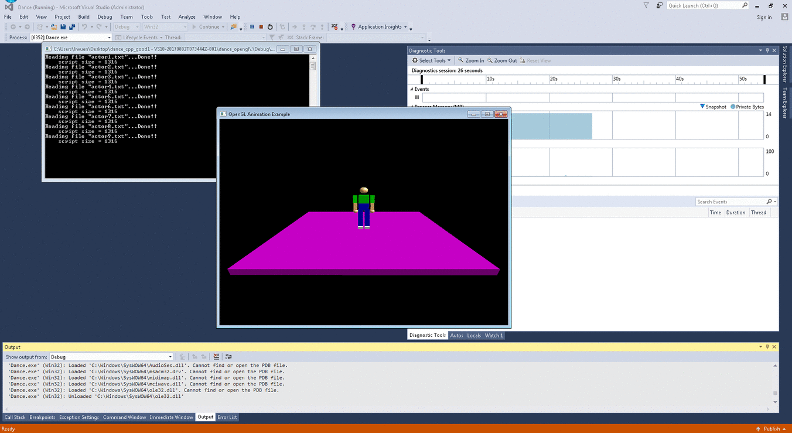Open the Process dropdown showing Dance.exe
792x433 pixels.
coord(109,37)
